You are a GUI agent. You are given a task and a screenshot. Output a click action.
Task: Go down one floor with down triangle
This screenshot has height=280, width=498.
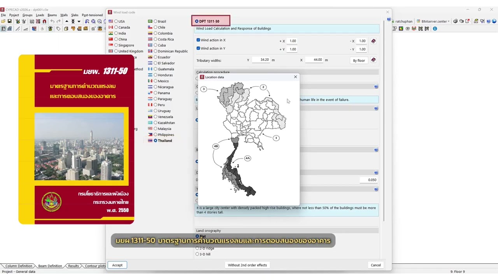coord(79,21)
